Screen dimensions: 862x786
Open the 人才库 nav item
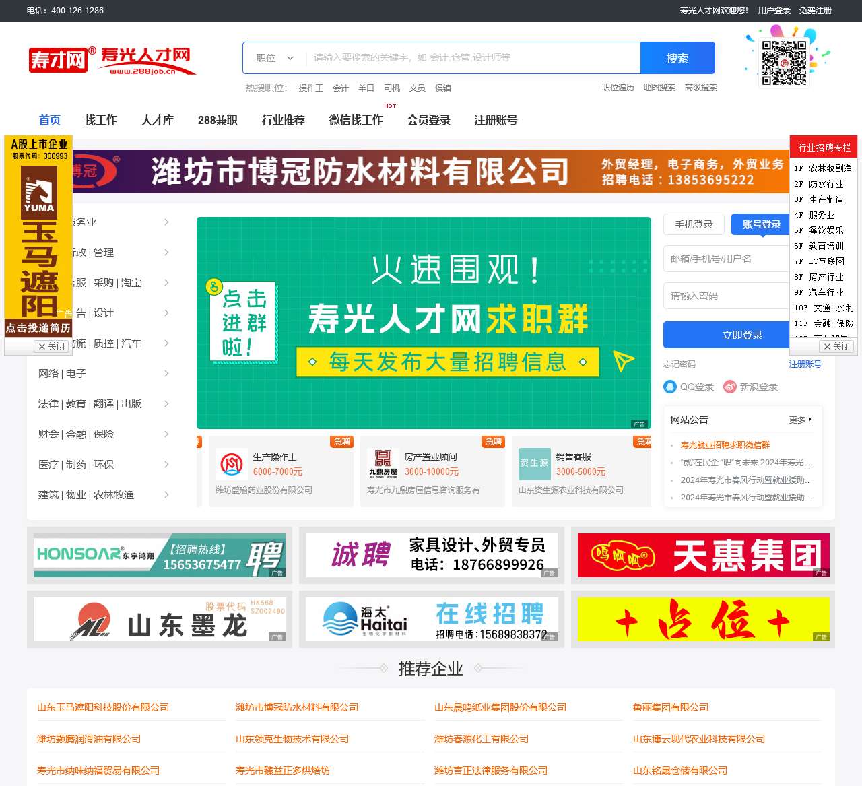(158, 120)
